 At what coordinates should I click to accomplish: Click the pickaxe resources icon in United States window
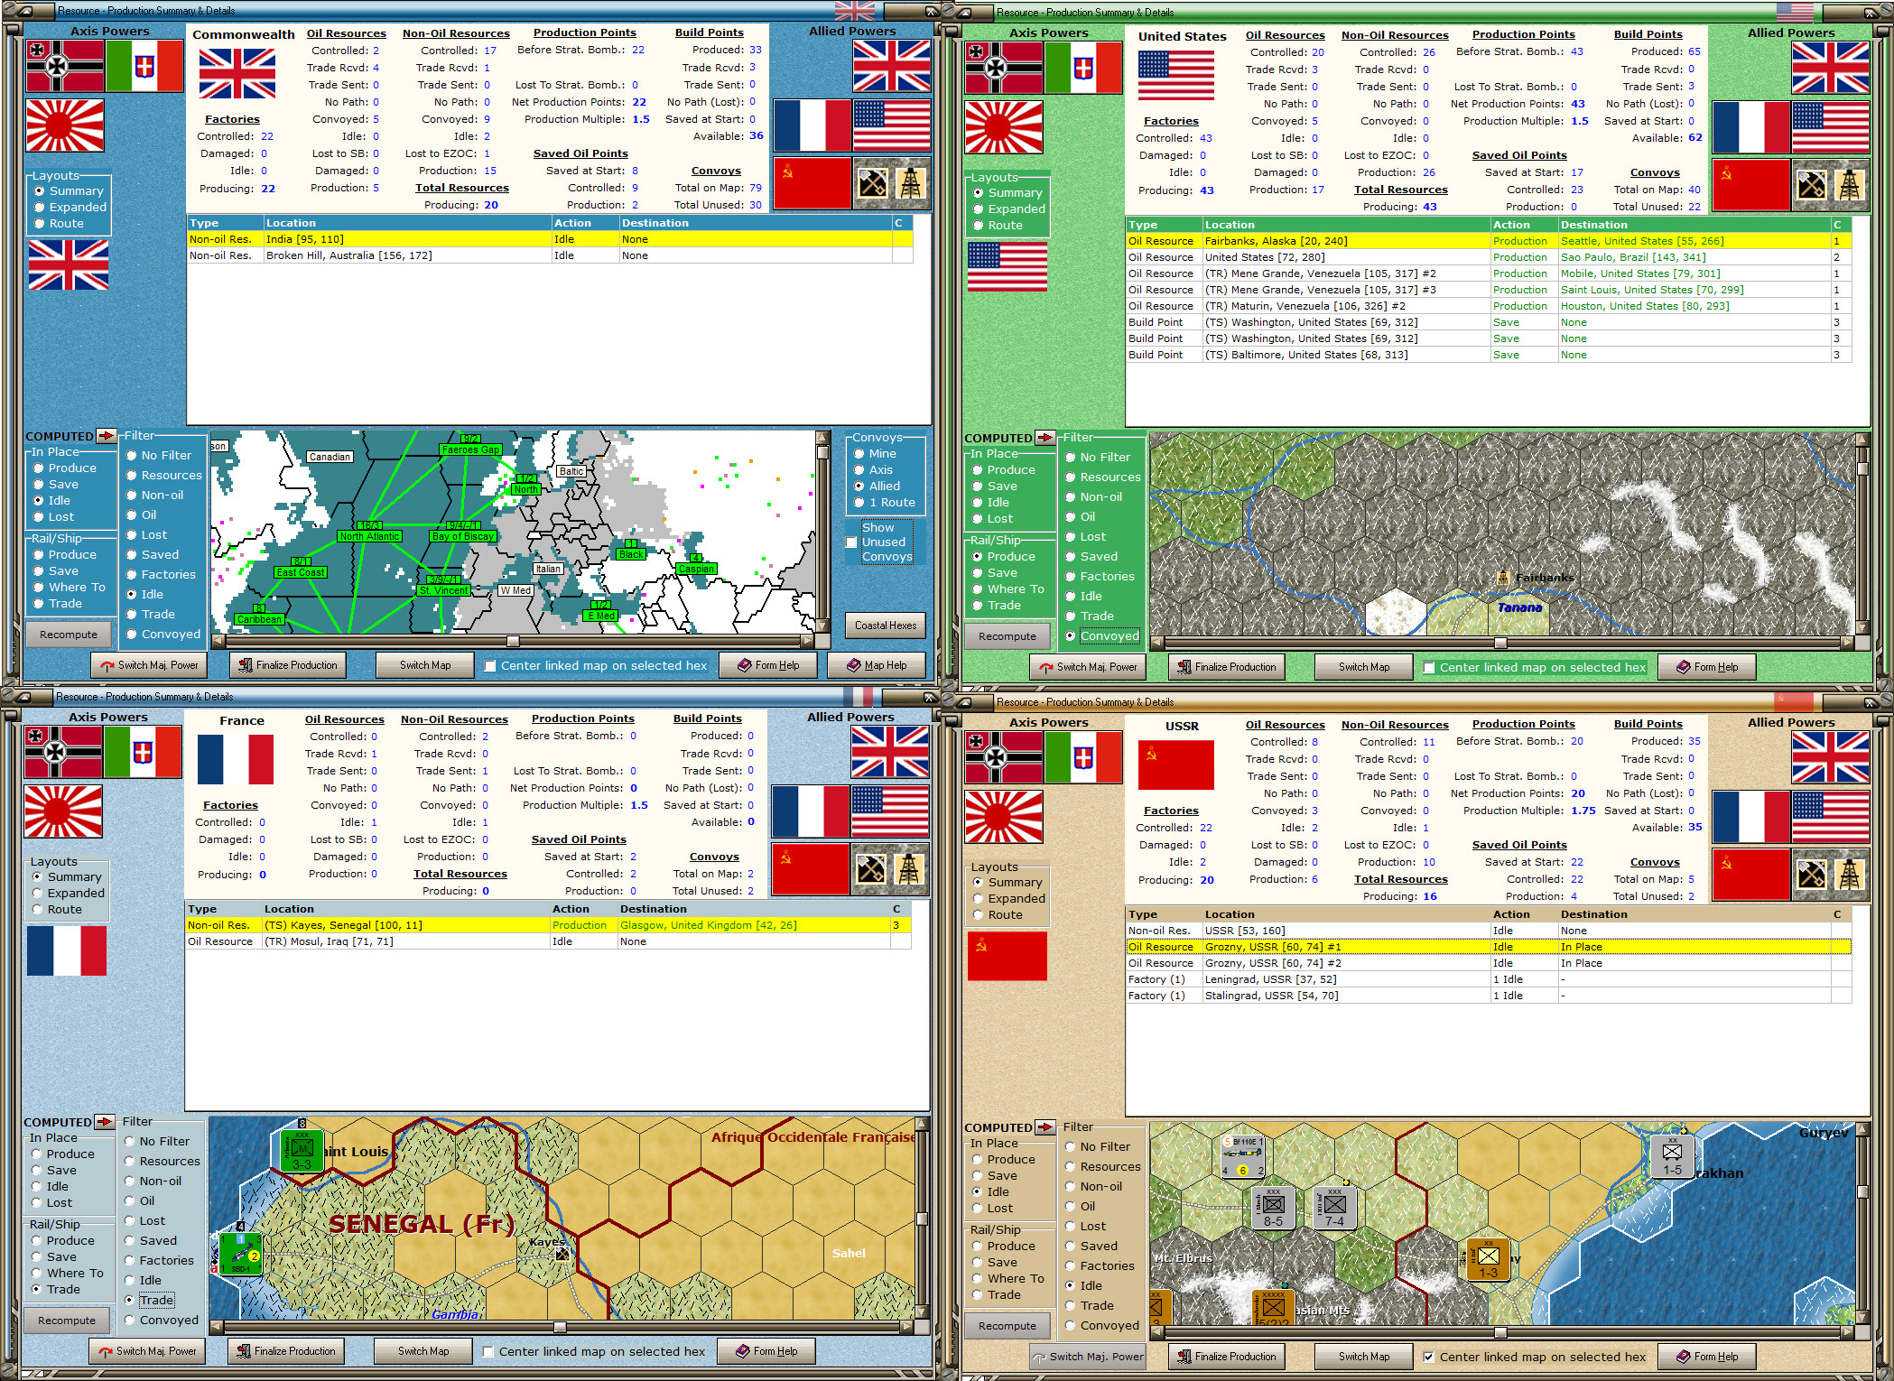tap(1812, 185)
